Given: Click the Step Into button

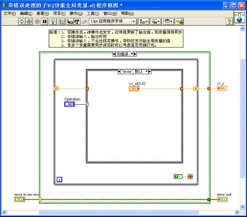Looking at the screenshot, I should (x=70, y=21).
